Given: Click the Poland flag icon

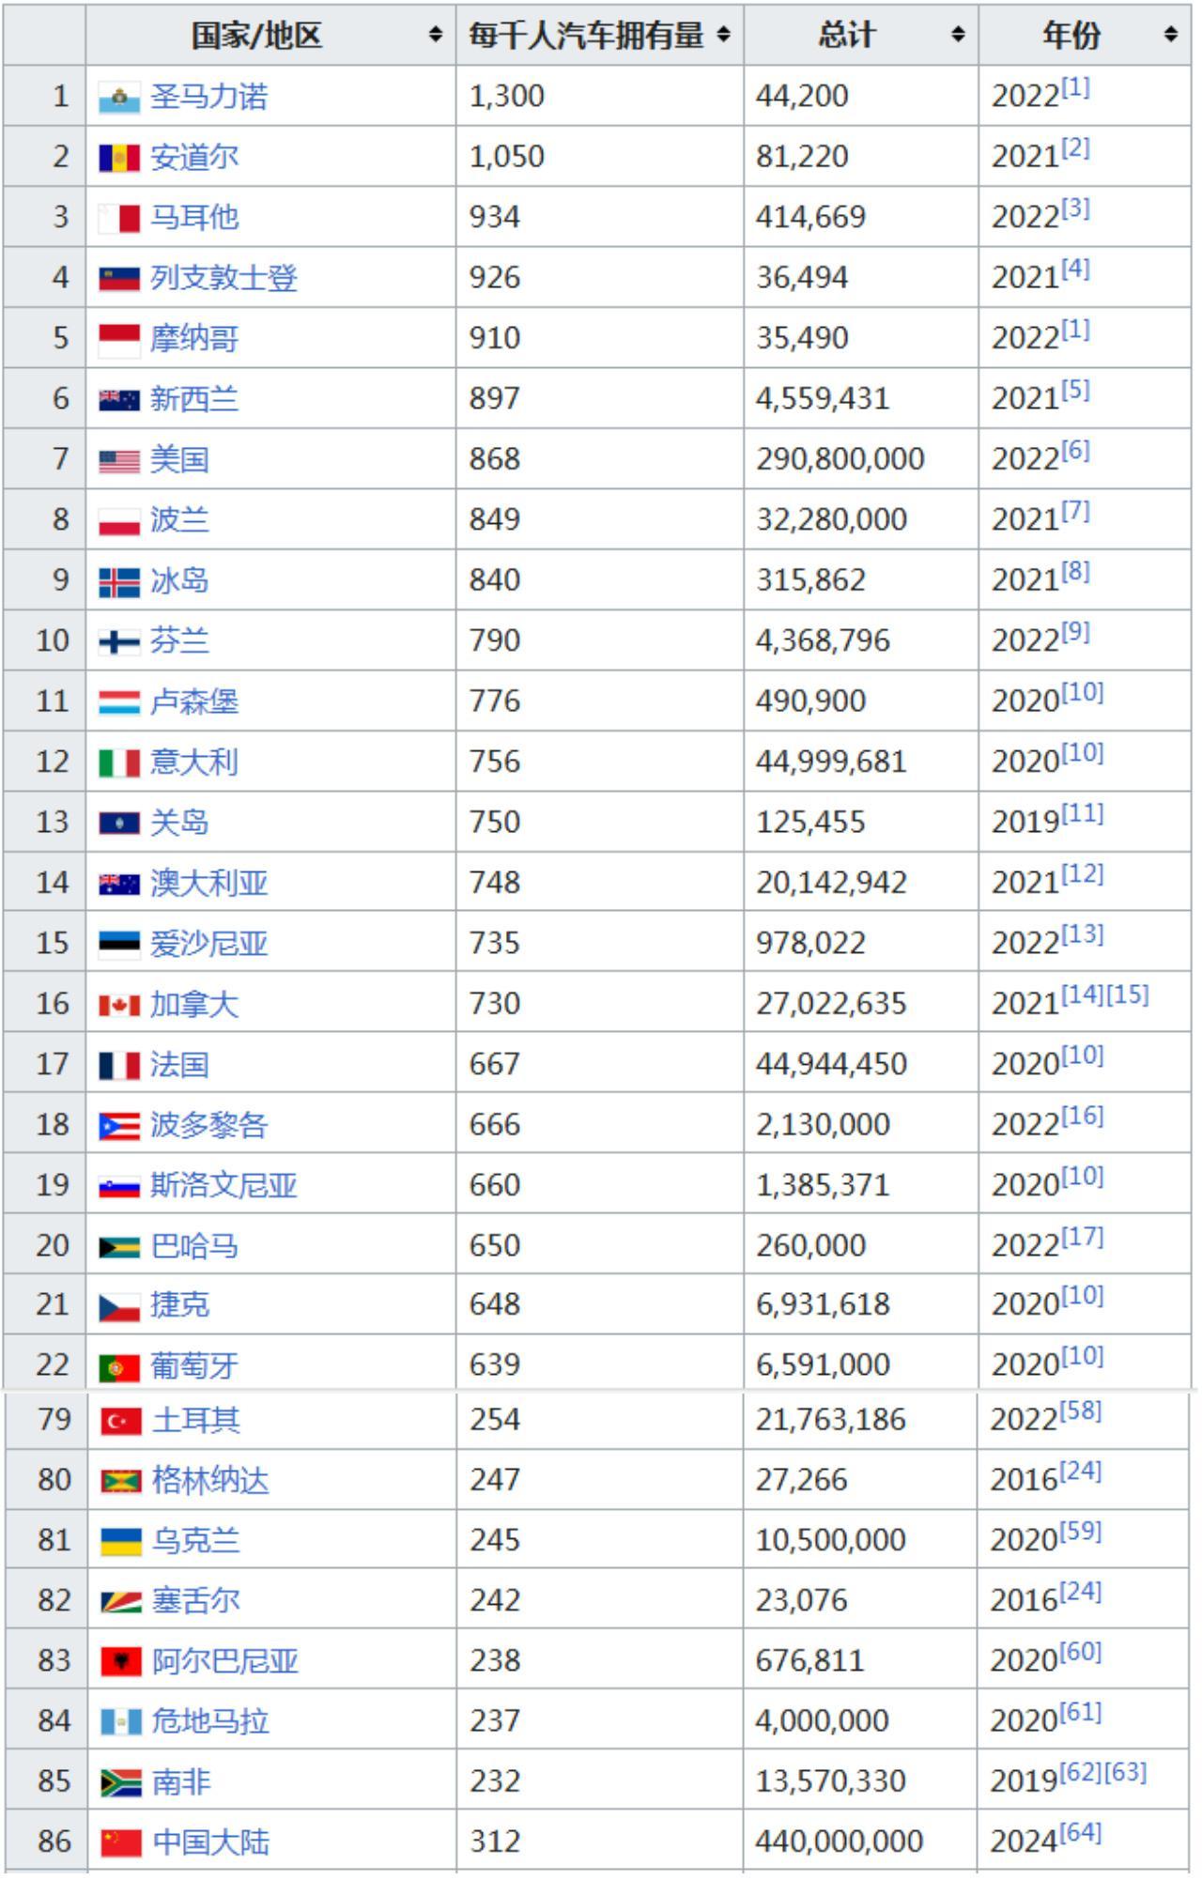Looking at the screenshot, I should click(119, 521).
